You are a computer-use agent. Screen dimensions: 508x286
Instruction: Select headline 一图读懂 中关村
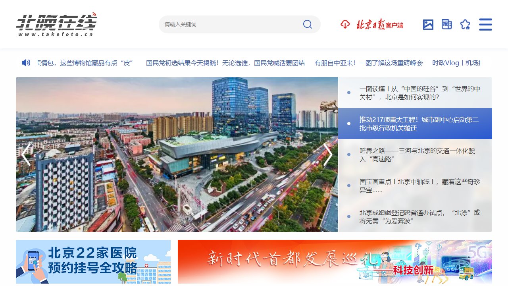coord(415,93)
